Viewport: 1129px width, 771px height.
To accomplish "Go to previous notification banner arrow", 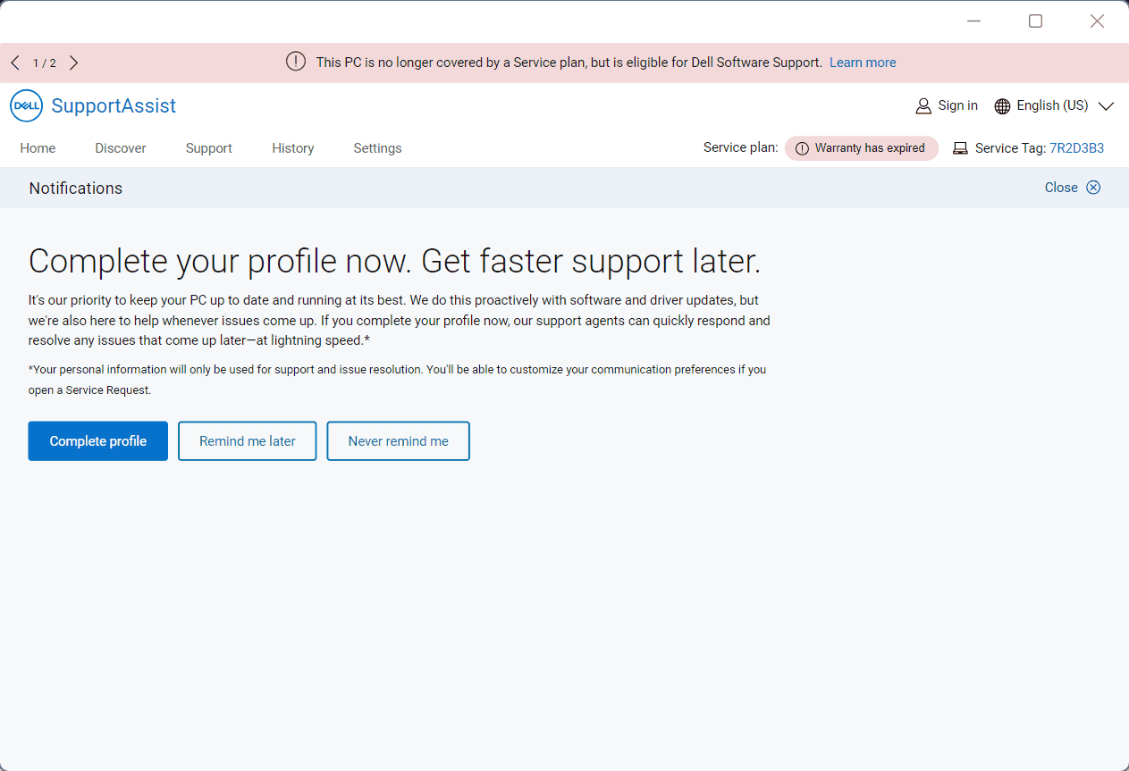I will [15, 63].
